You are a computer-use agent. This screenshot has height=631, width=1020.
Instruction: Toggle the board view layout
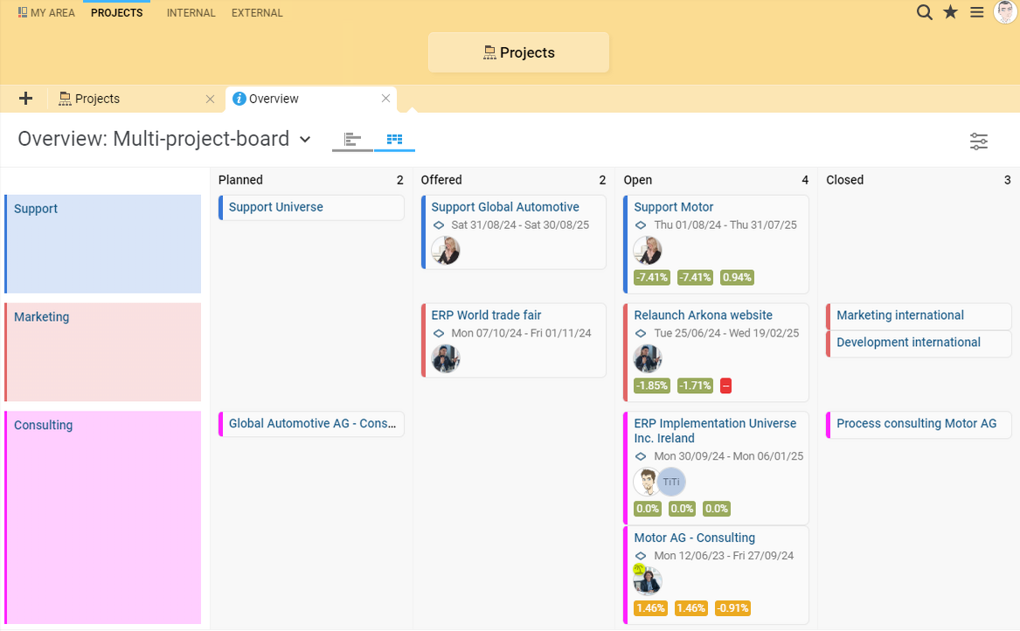393,139
